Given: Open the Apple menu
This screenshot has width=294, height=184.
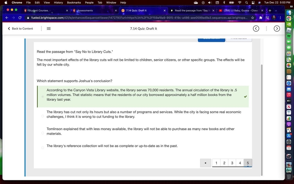Looking at the screenshot, I should (x=6, y=3).
